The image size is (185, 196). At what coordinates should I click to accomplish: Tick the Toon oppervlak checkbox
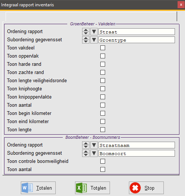(103, 56)
